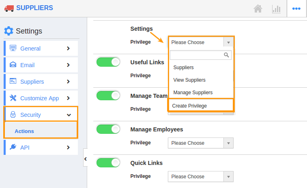Click the home icon in header
This screenshot has height=188, width=307.
pyautogui.click(x=258, y=8)
